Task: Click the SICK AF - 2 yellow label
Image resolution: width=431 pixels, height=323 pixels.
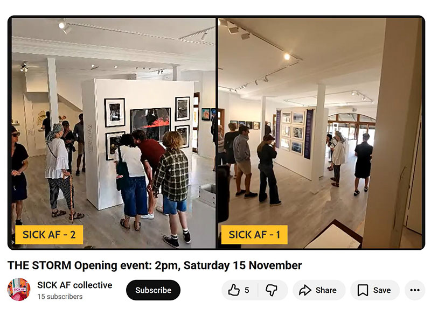Action: pyautogui.click(x=49, y=235)
